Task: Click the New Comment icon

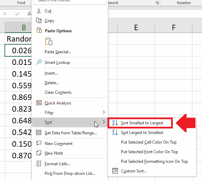Action: tap(38, 143)
